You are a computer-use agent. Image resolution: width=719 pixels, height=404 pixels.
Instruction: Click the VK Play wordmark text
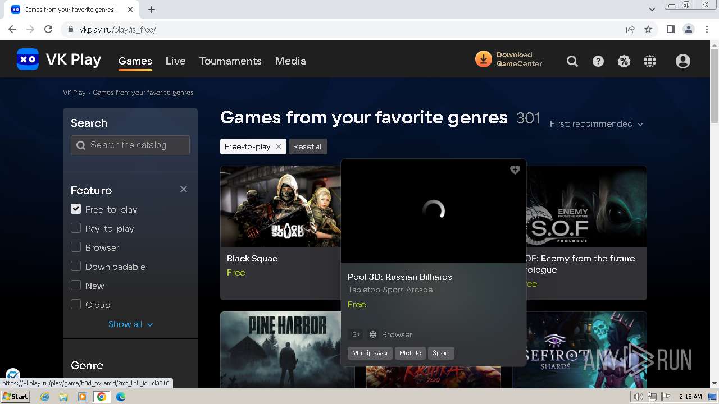[74, 59]
